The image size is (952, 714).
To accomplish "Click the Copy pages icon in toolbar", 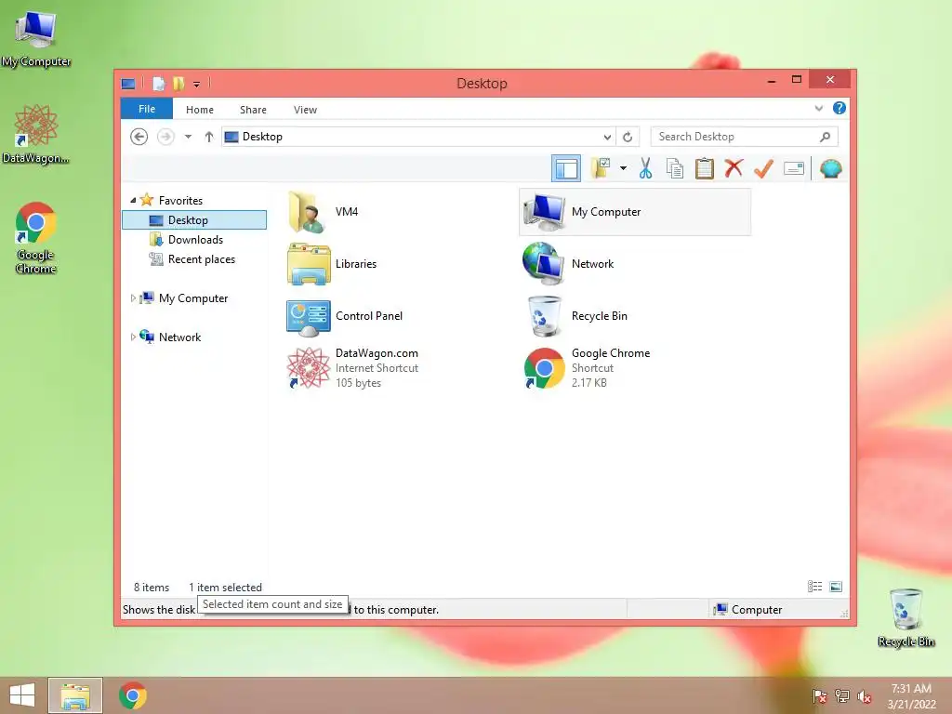I will 675,168.
